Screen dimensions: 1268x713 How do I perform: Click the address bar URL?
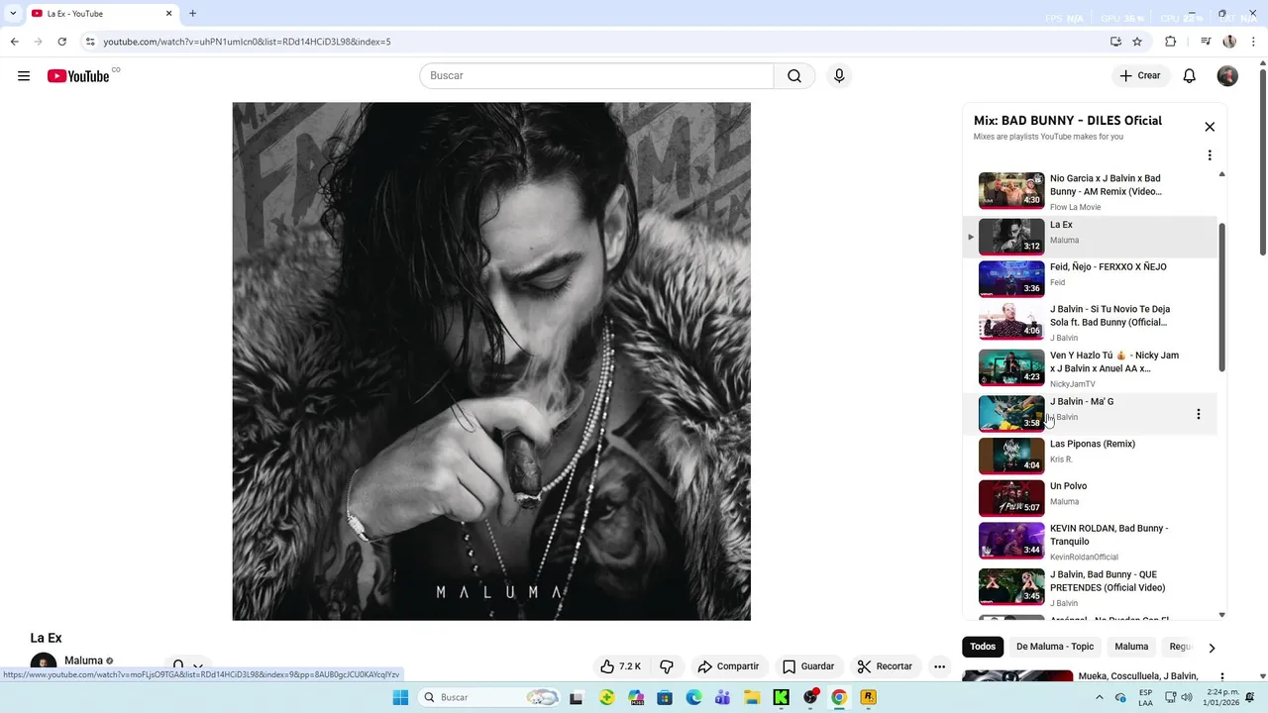pos(248,42)
